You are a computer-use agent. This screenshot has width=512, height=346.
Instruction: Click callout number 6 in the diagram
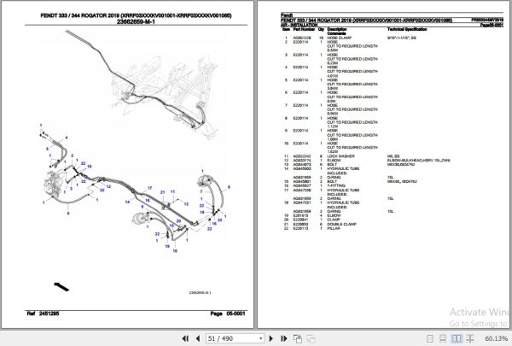[68, 214]
